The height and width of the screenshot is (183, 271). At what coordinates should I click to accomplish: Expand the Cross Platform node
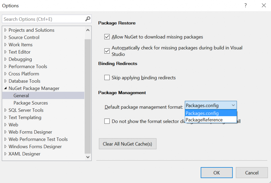coord(6,74)
